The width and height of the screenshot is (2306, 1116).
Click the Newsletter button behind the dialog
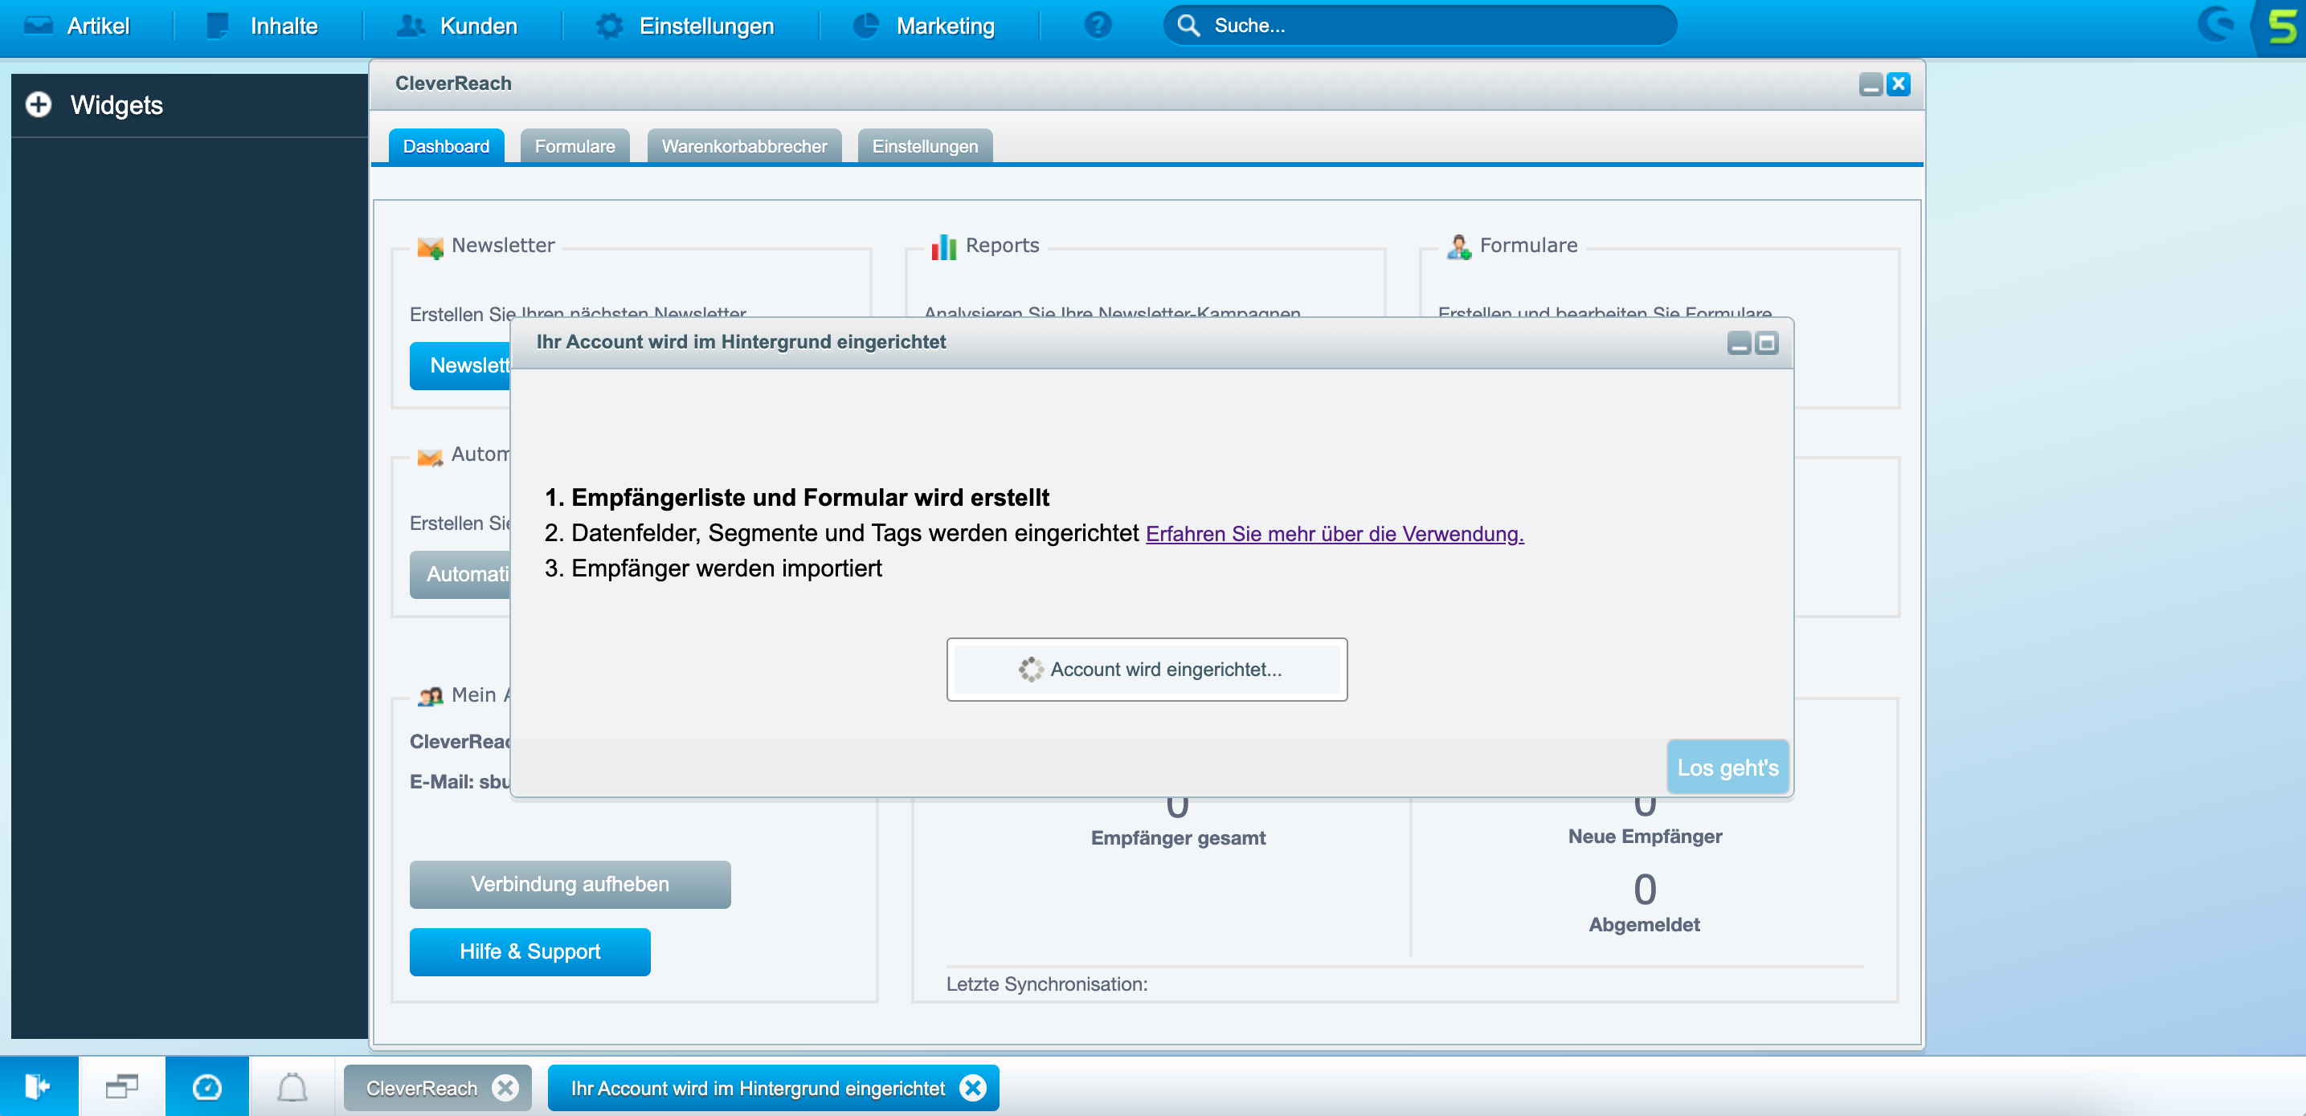coord(460,366)
